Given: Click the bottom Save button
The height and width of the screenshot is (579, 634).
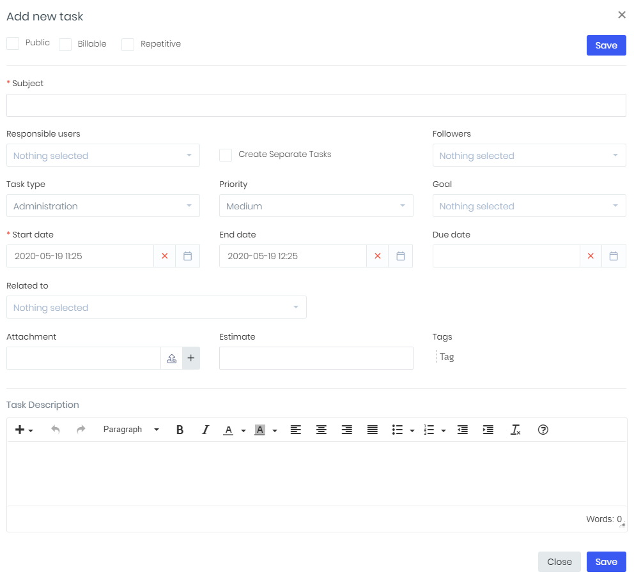Looking at the screenshot, I should click(x=606, y=562).
